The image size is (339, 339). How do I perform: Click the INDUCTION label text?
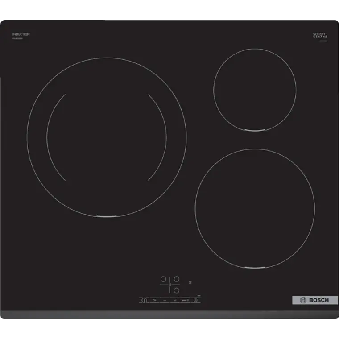point(21,34)
